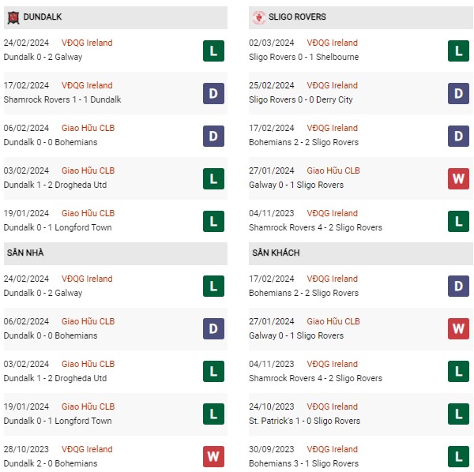Open match Dundalk 1-2 Drogheda Utd in the SÂN NHÀ list
The height and width of the screenshot is (472, 474).
(x=55, y=378)
